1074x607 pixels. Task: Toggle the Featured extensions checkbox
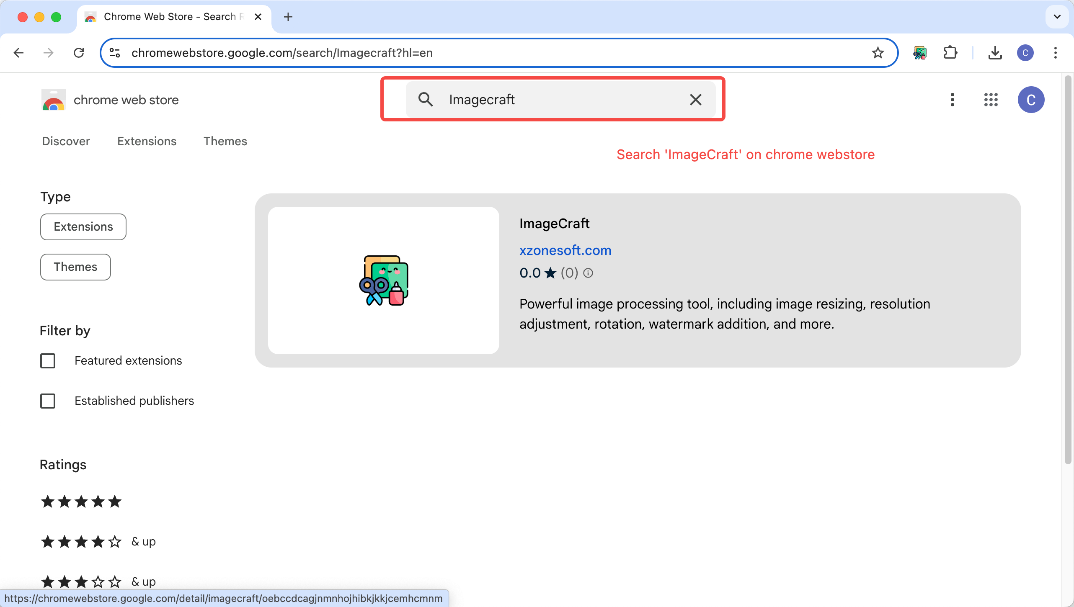pos(48,361)
